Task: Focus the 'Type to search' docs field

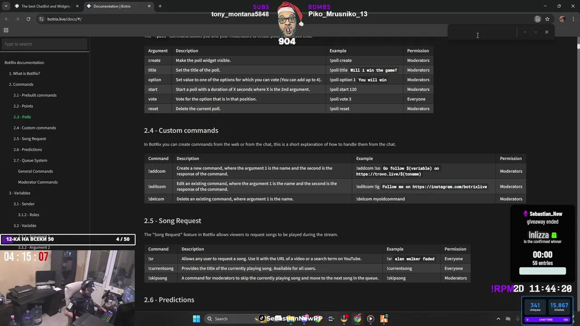Action: 44,44
